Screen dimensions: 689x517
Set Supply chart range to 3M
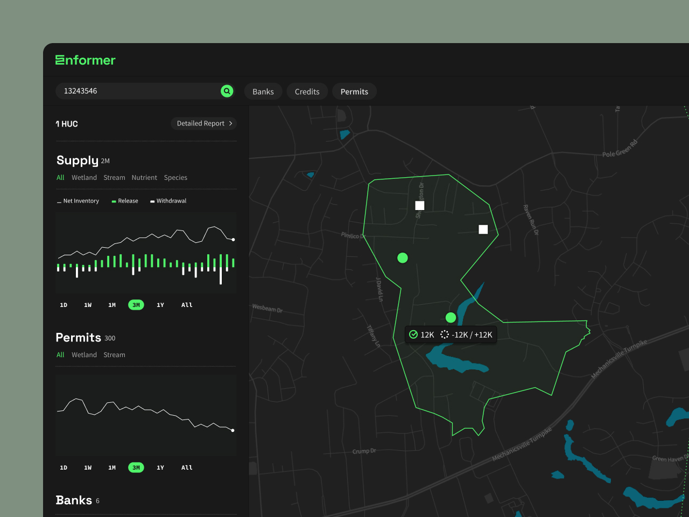point(136,305)
